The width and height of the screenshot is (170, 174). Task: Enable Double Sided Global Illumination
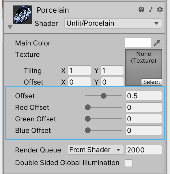(129, 163)
